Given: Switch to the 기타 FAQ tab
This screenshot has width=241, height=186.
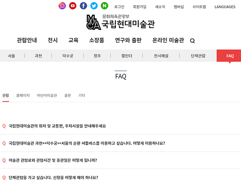Looking at the screenshot, I should 82,95.
